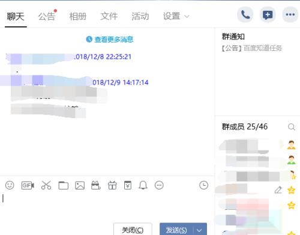300x235 pixels.
Task: Open the 文件 tab
Action: (109, 16)
